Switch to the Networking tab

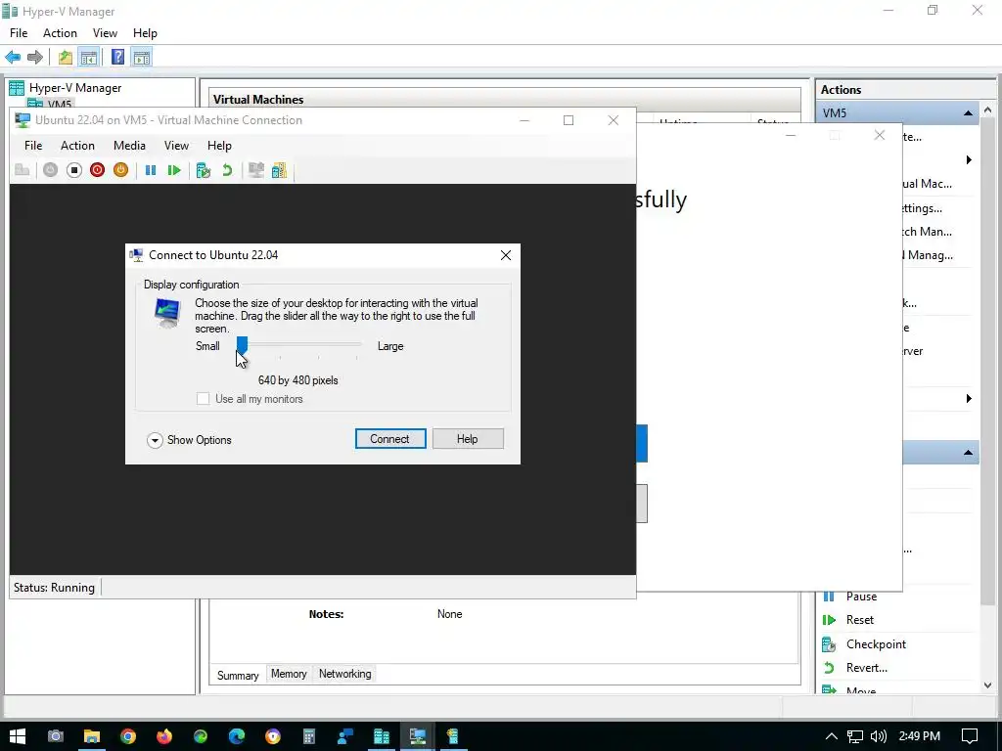point(345,674)
